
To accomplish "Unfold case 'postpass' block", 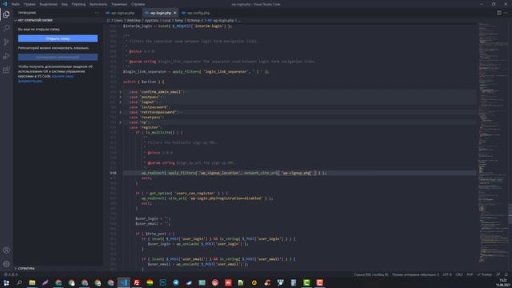I will (120, 97).
